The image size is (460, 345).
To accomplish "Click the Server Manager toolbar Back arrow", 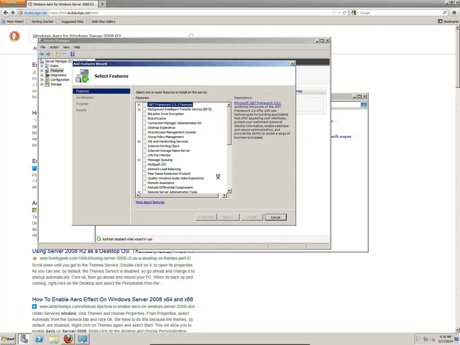I will click(42, 54).
